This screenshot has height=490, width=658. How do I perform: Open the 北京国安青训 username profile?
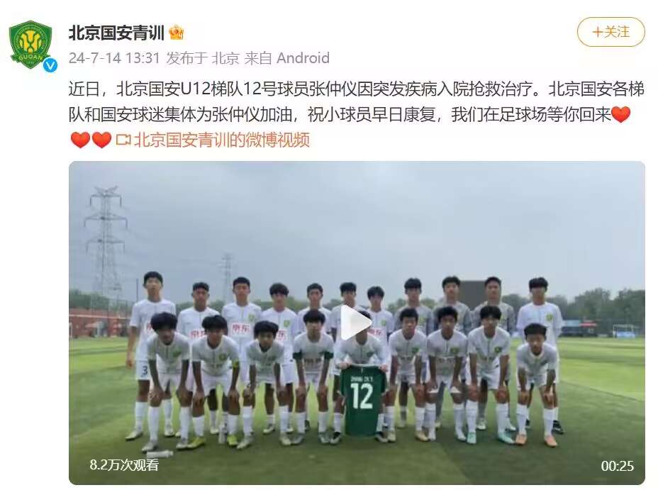pyautogui.click(x=116, y=33)
